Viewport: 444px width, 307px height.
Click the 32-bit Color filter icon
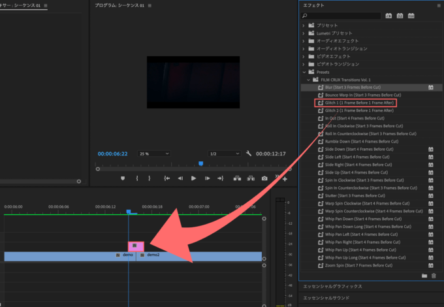[400, 16]
